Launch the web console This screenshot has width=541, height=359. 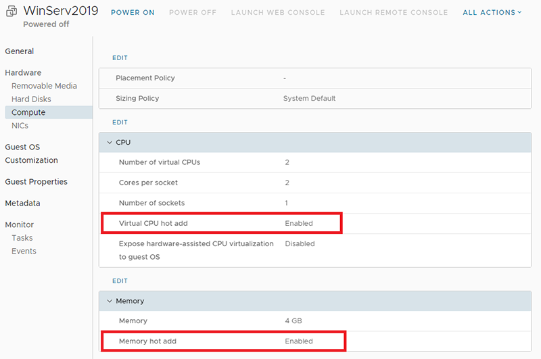(x=278, y=12)
